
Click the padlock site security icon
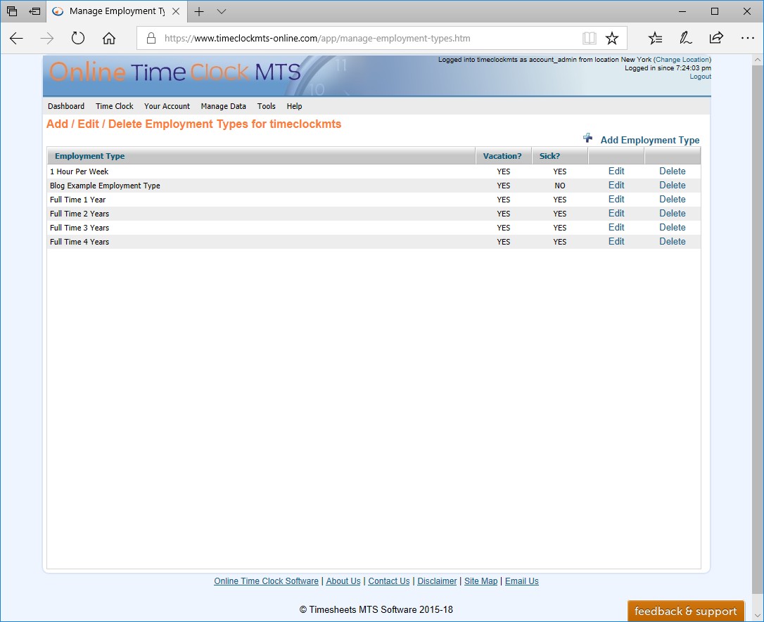click(151, 38)
